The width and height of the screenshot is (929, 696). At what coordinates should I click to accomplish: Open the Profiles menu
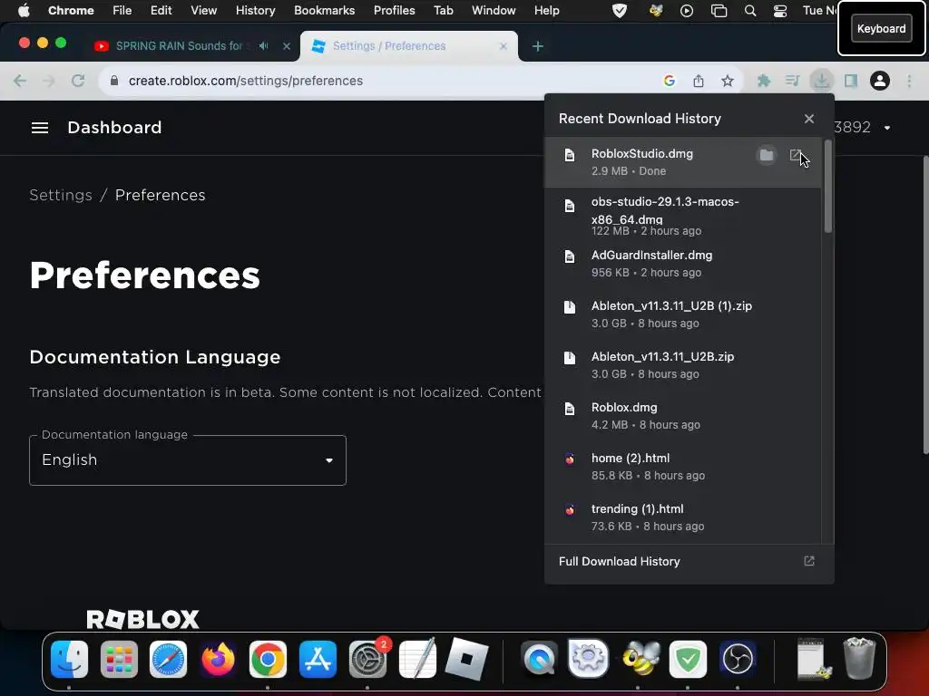pyautogui.click(x=394, y=11)
